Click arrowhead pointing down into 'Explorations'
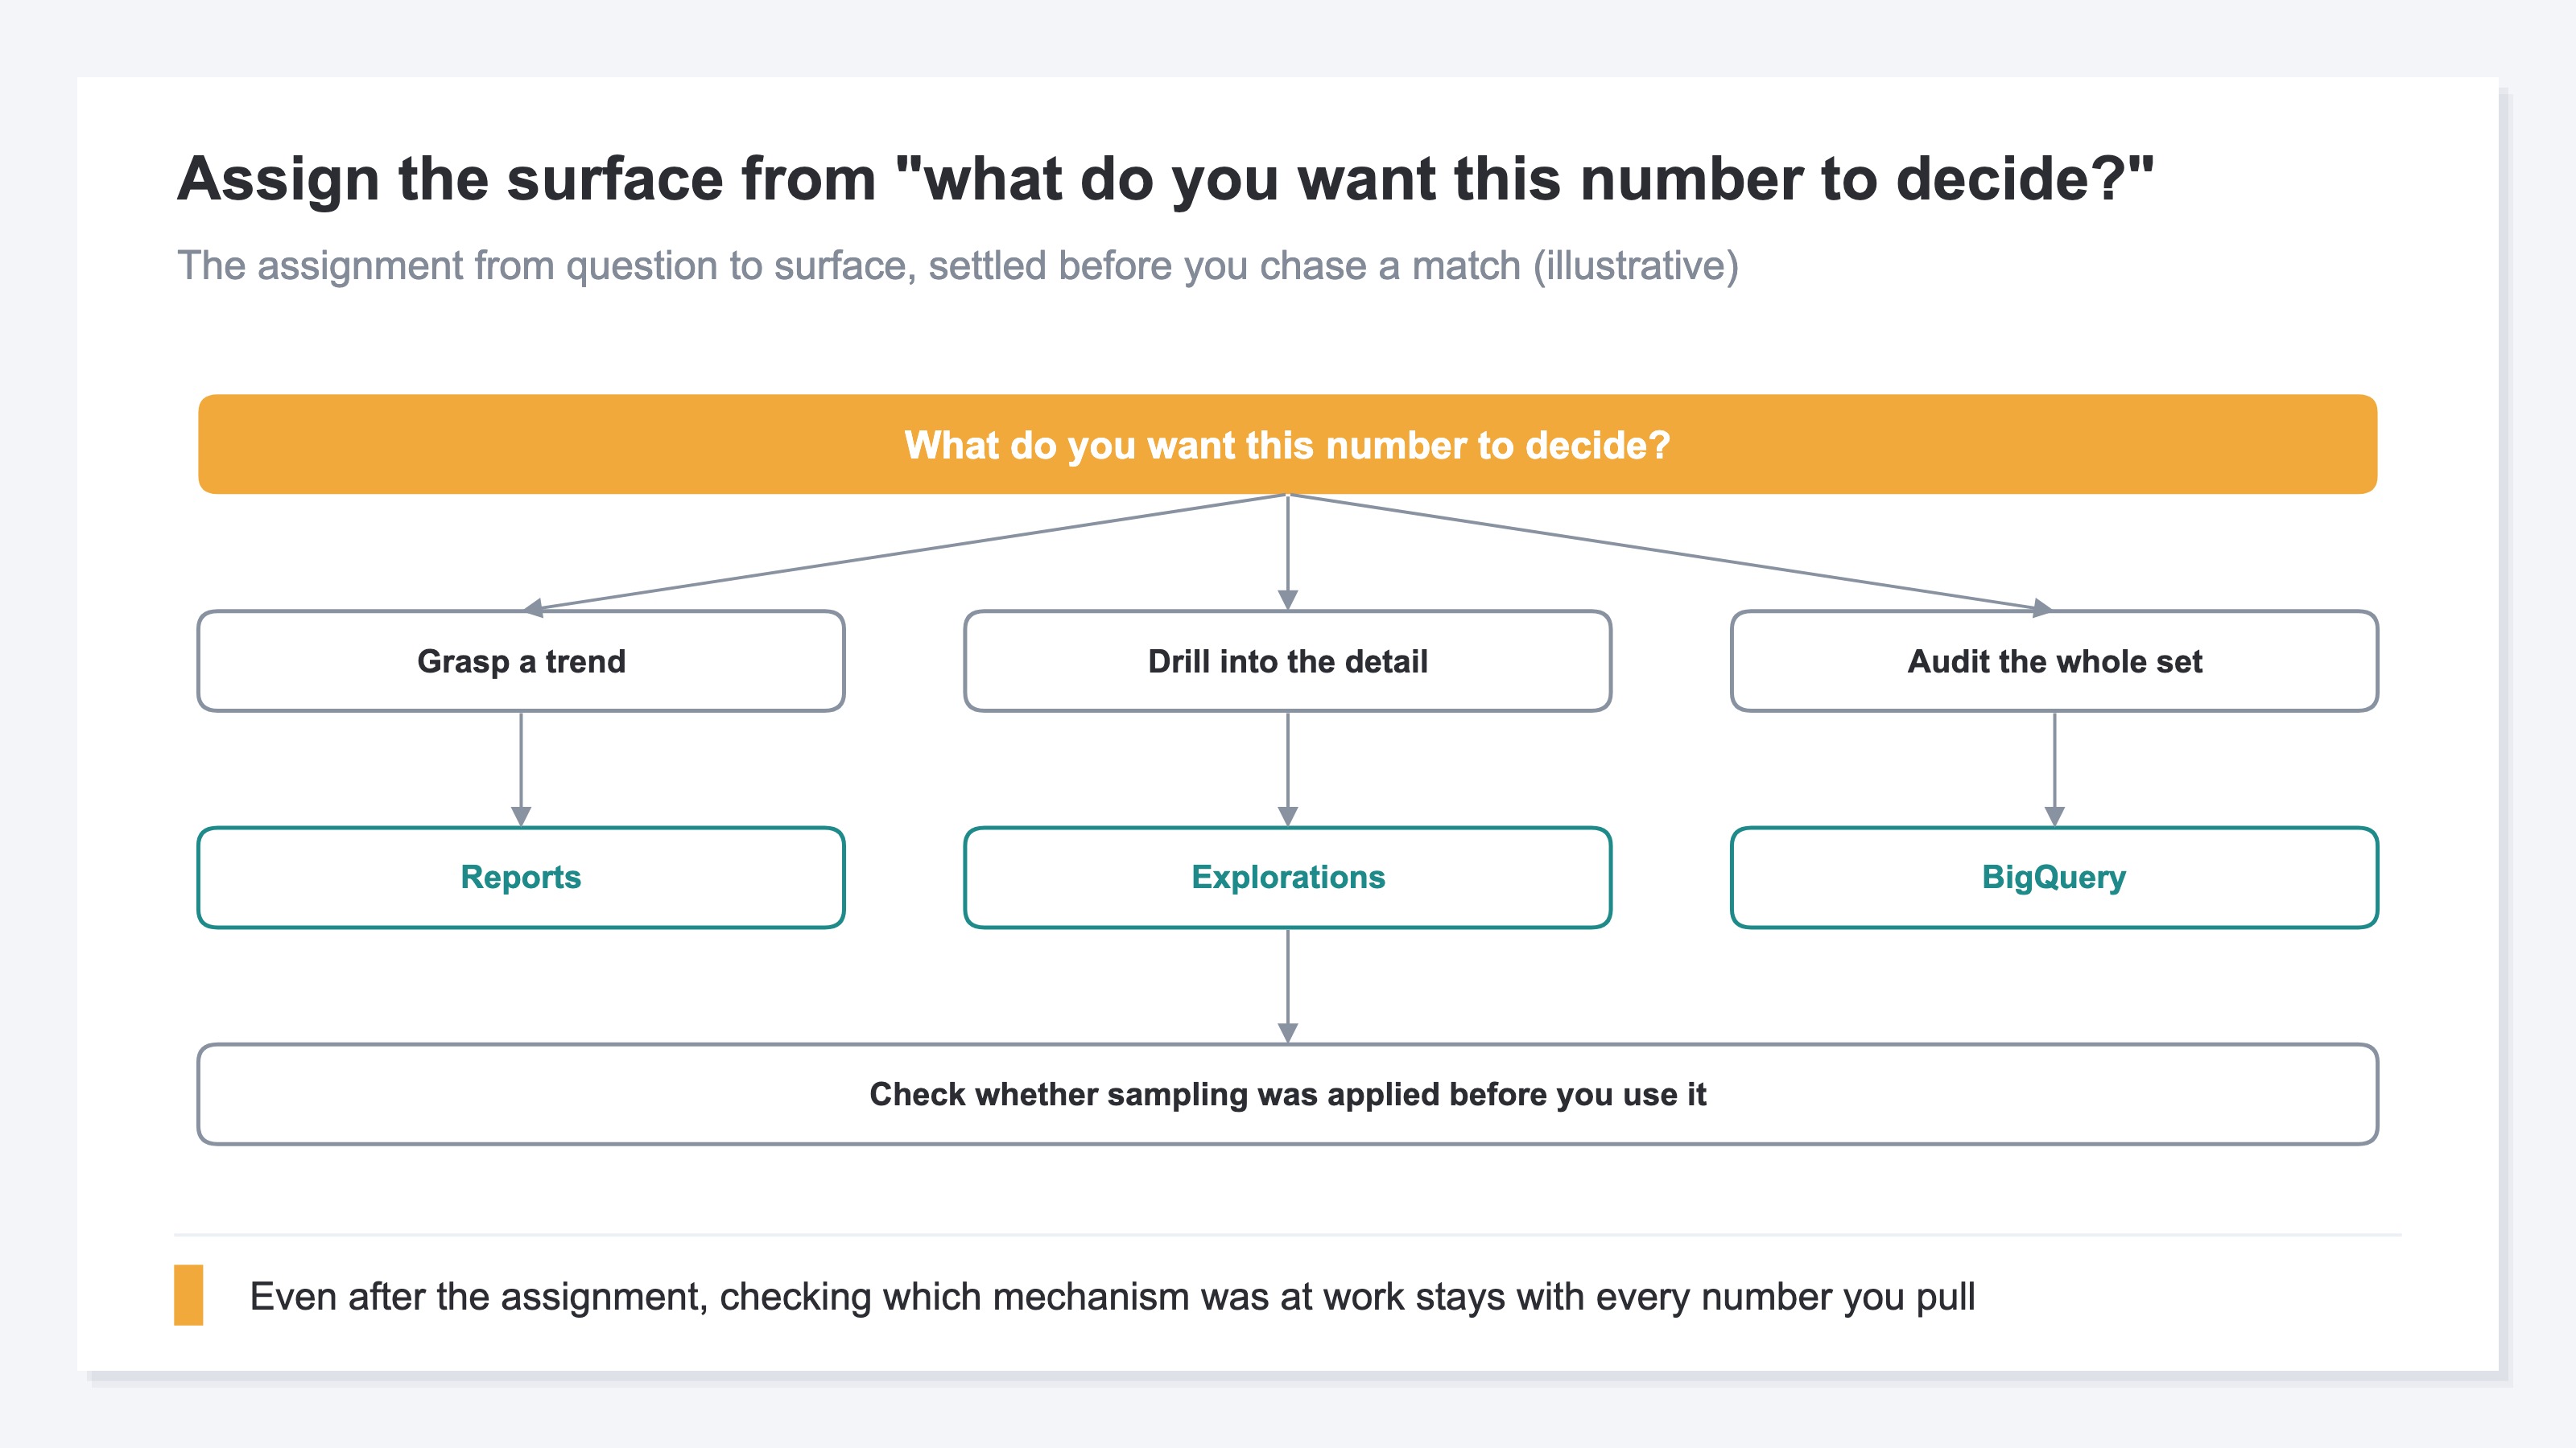 pos(1288,817)
